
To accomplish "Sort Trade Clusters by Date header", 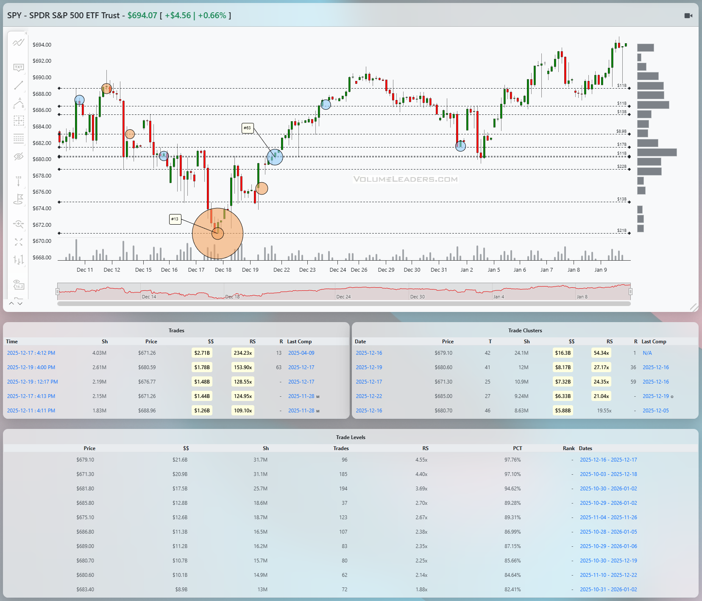I will tap(360, 342).
